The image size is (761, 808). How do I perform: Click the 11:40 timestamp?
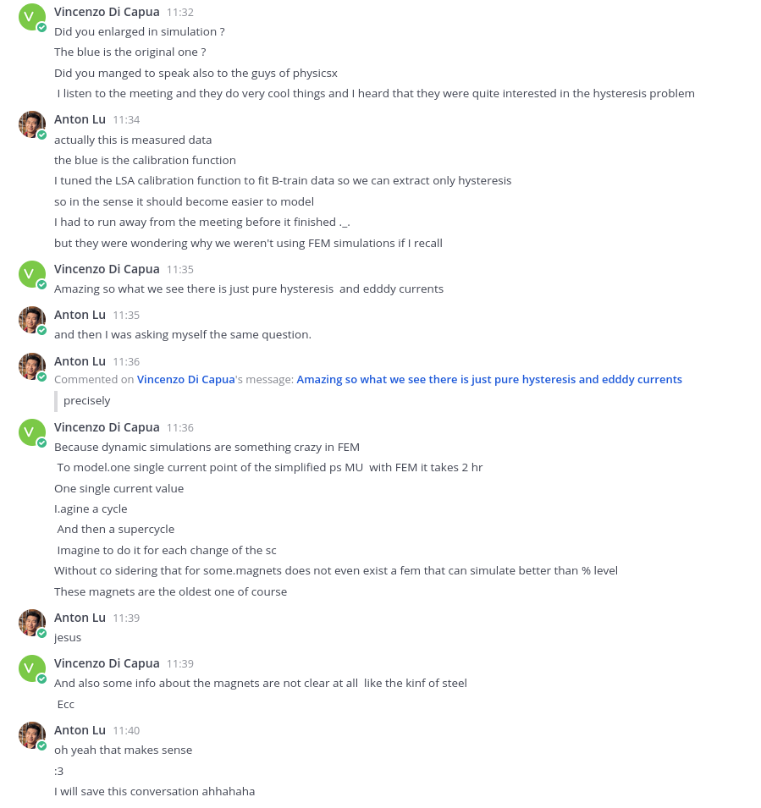click(126, 731)
